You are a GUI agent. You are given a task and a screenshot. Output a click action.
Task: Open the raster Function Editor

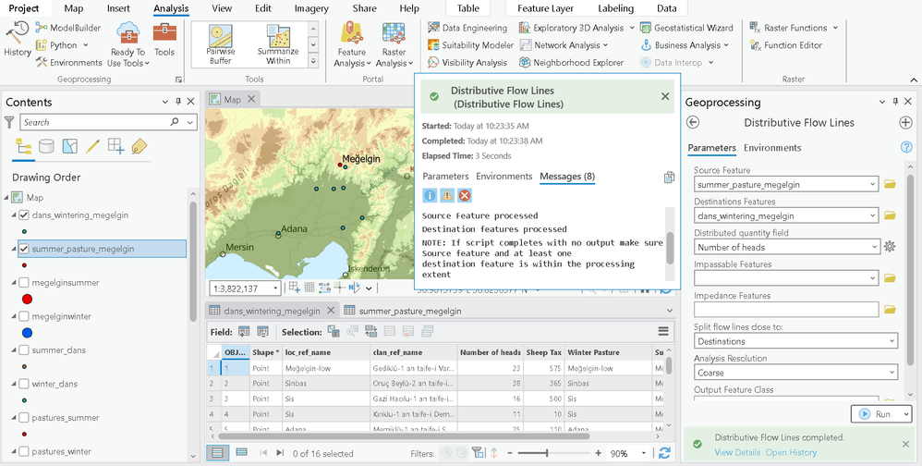click(x=786, y=44)
